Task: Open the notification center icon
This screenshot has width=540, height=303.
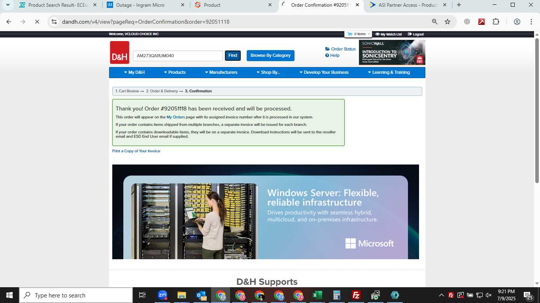Action: 529,295
